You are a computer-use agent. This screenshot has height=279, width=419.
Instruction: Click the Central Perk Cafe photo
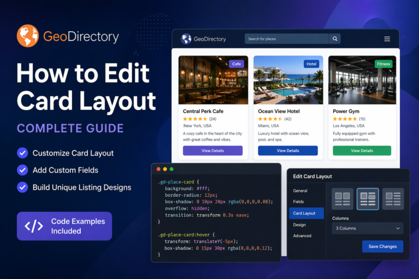pyautogui.click(x=213, y=80)
